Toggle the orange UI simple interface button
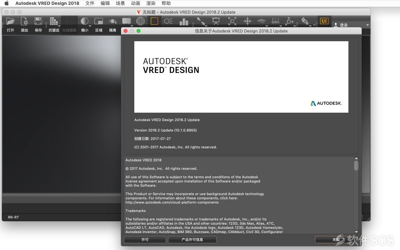This screenshot has width=400, height=250. (x=324, y=21)
